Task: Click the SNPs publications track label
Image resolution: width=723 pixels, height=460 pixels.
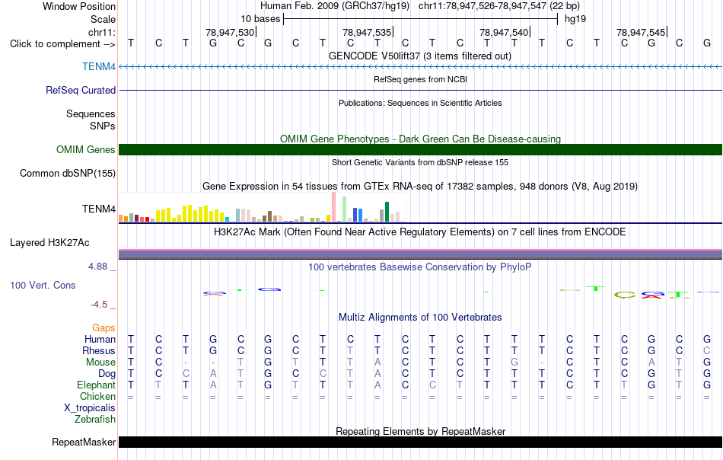Action: pyautogui.click(x=103, y=126)
